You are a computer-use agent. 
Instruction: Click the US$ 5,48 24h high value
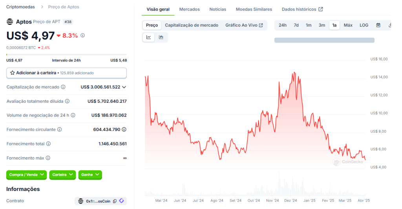pos(119,60)
